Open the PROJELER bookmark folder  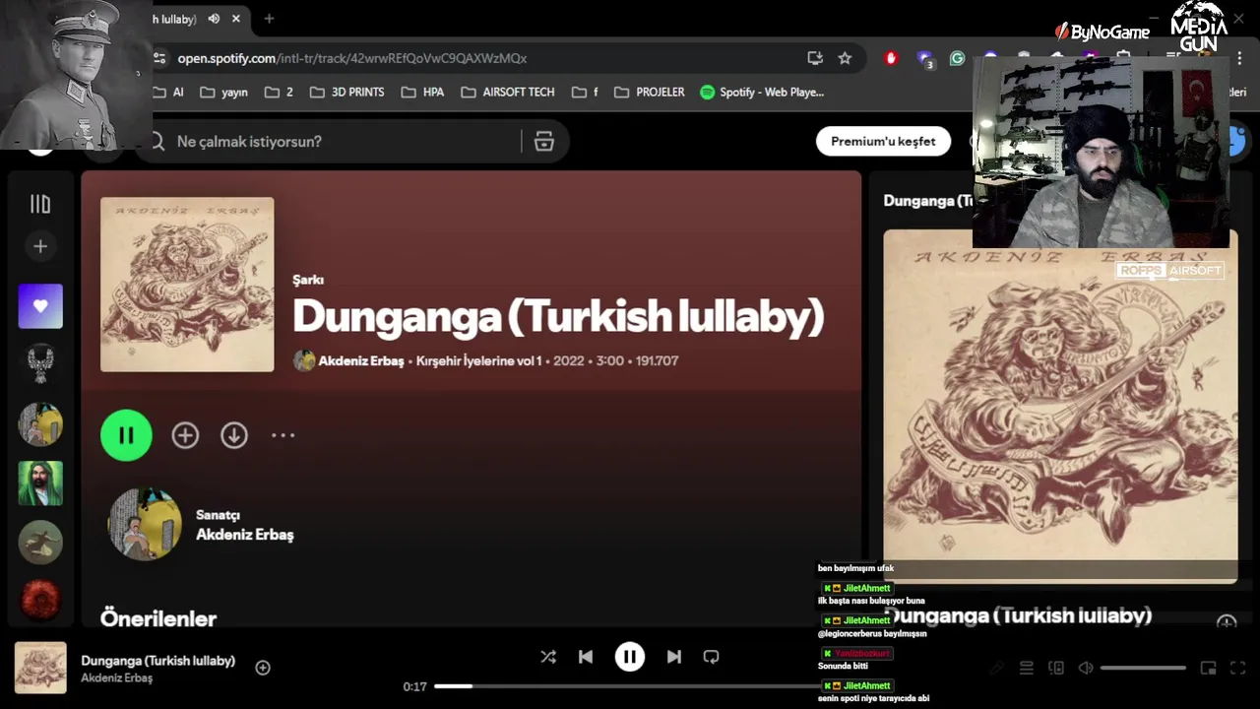(649, 92)
